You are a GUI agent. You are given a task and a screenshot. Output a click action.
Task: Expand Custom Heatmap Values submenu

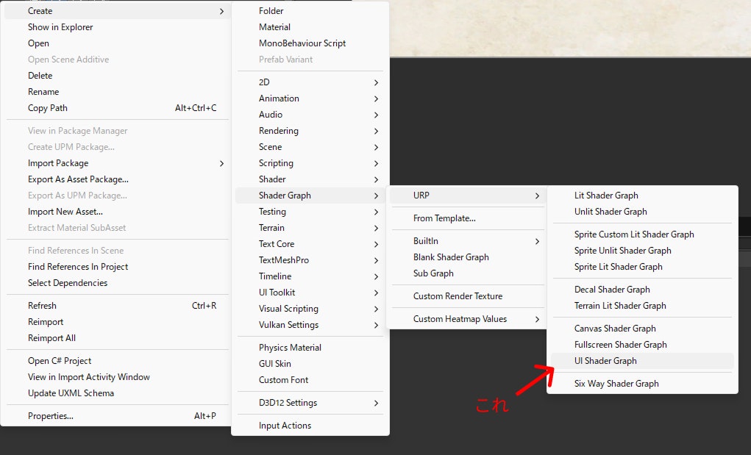pyautogui.click(x=468, y=319)
